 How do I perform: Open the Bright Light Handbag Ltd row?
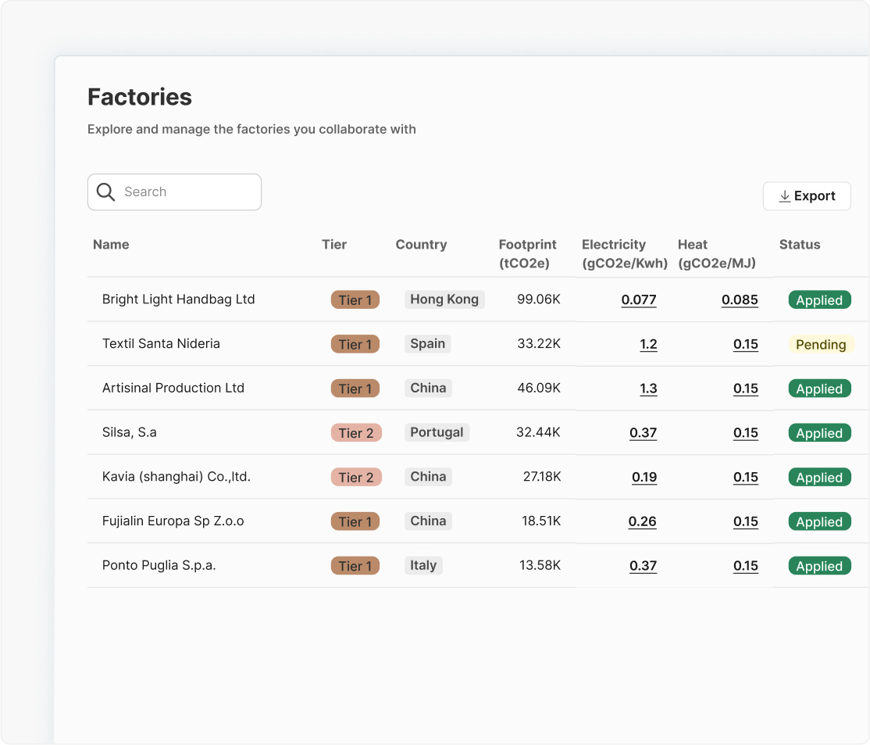pyautogui.click(x=178, y=299)
